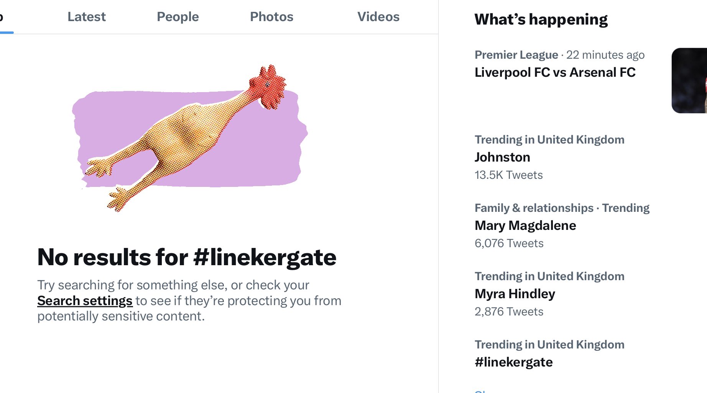The width and height of the screenshot is (707, 393).
Task: View the Mary Magdalene trend
Action: [525, 225]
